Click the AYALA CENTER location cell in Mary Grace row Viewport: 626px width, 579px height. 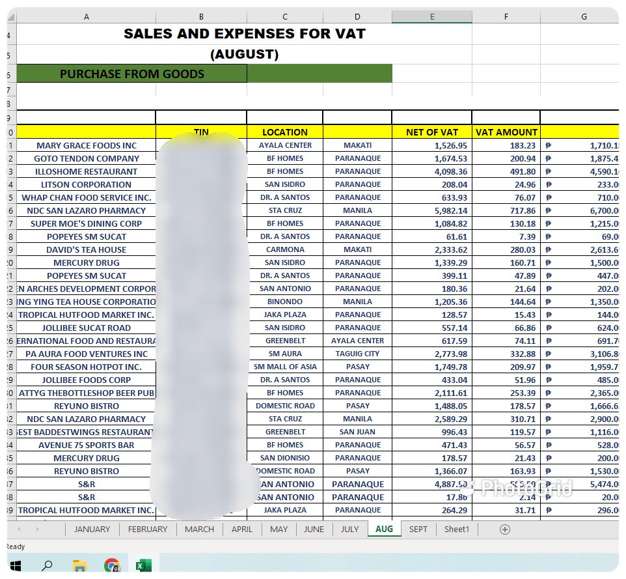pyautogui.click(x=284, y=145)
